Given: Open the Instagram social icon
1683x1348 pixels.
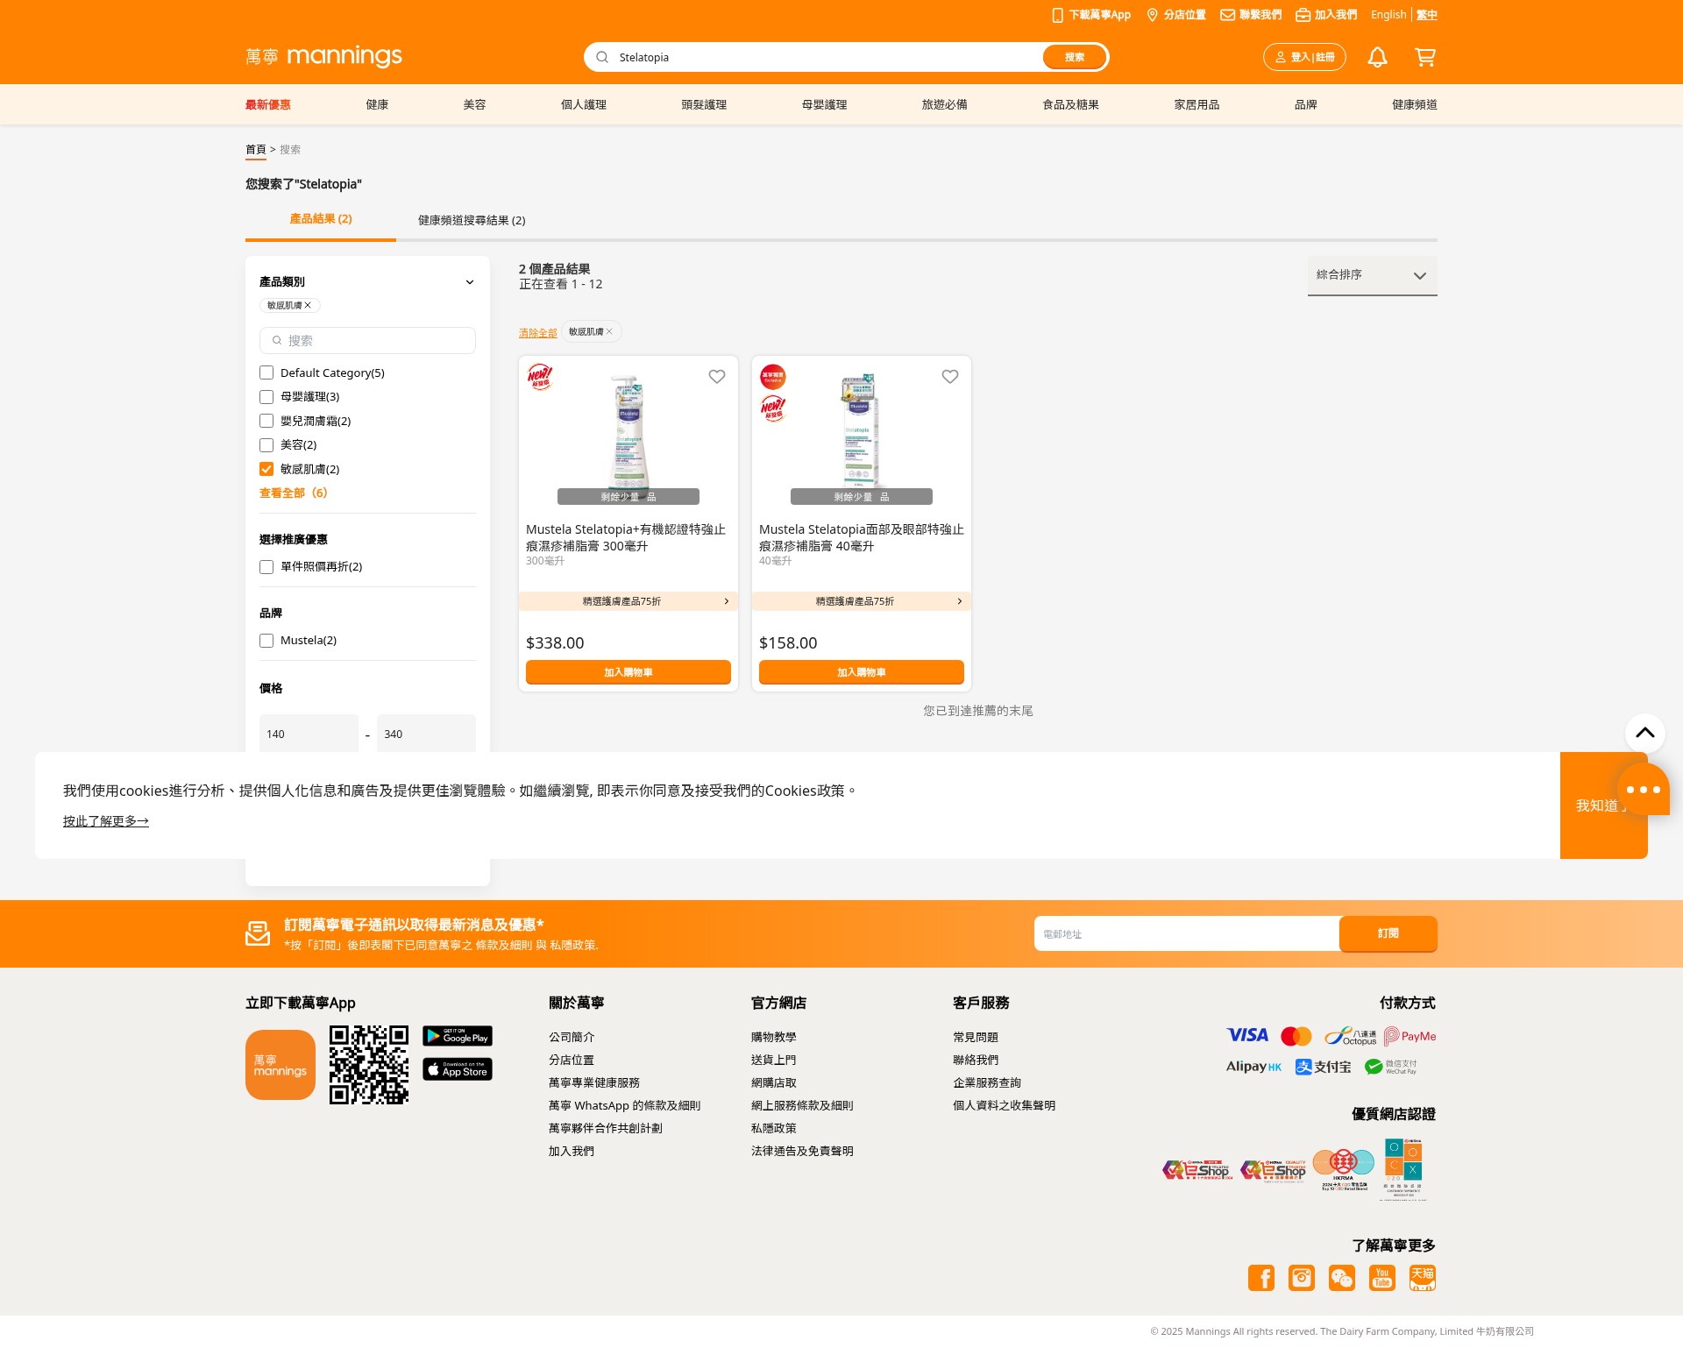Looking at the screenshot, I should pos(1302,1278).
